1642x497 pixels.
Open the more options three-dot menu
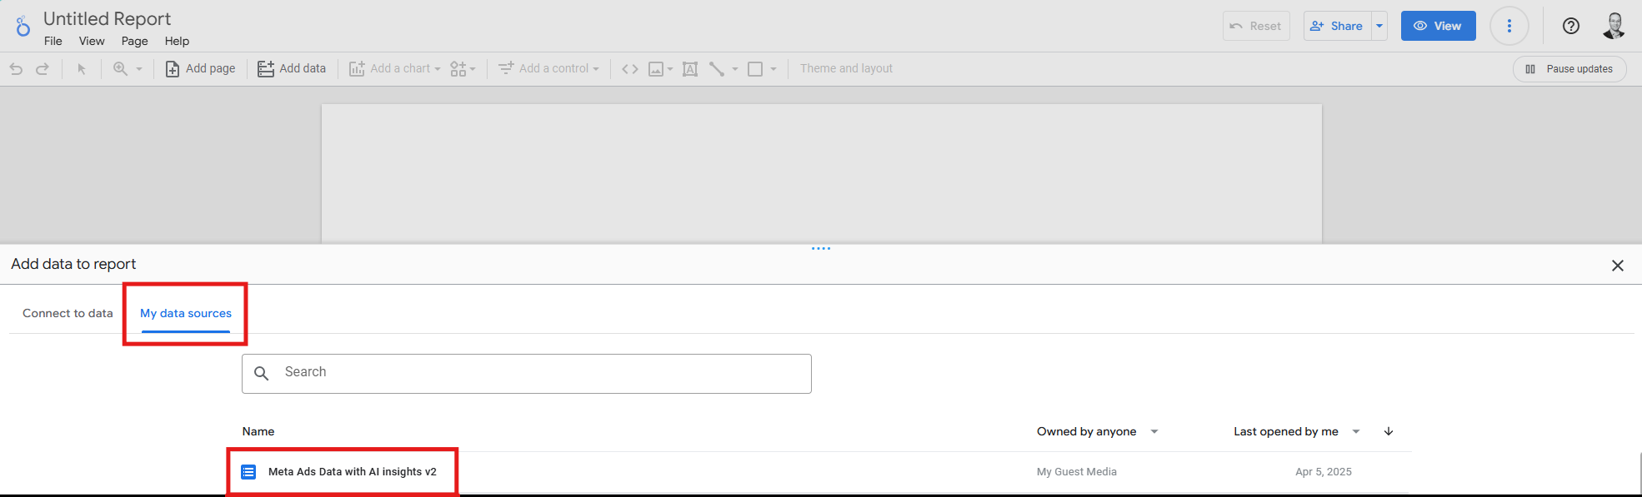pos(1509,26)
